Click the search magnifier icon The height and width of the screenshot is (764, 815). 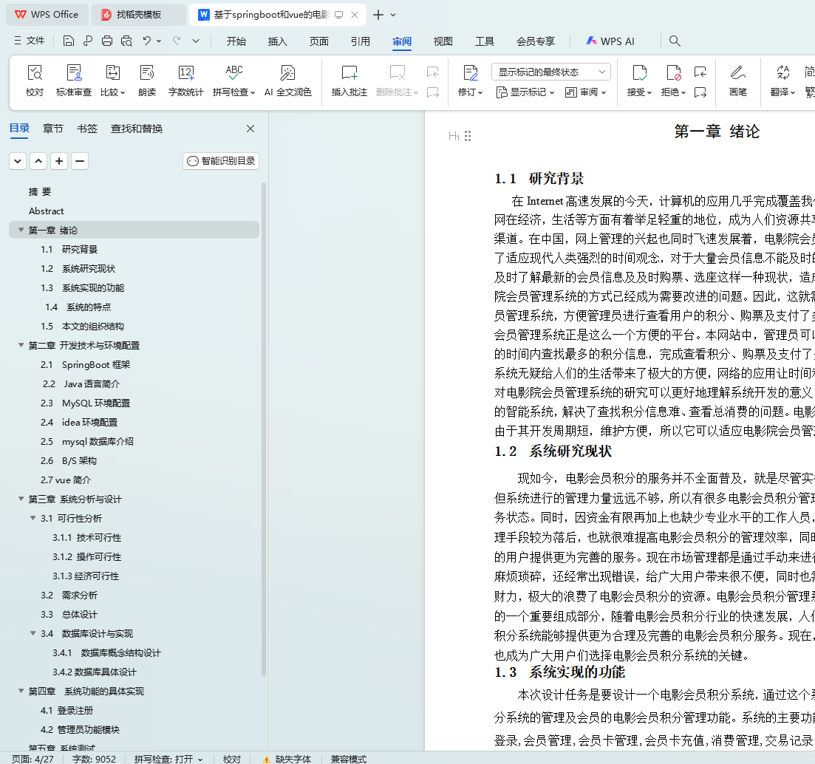pyautogui.click(x=675, y=41)
